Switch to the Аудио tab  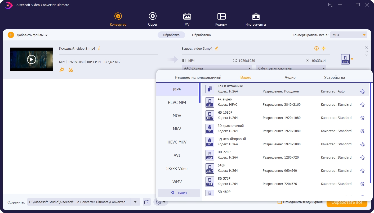pos(290,77)
